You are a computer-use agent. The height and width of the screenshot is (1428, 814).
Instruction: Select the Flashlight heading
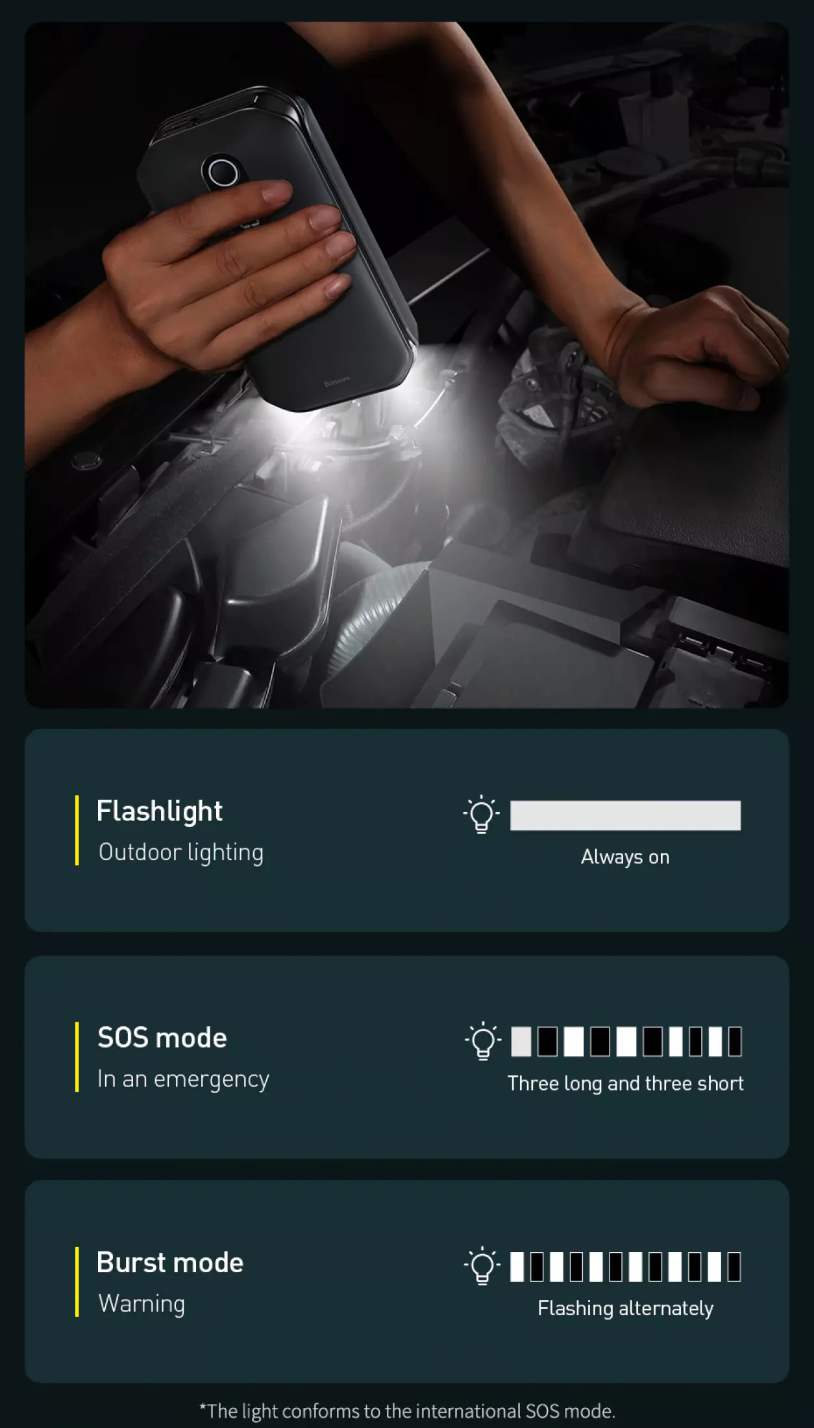click(160, 811)
